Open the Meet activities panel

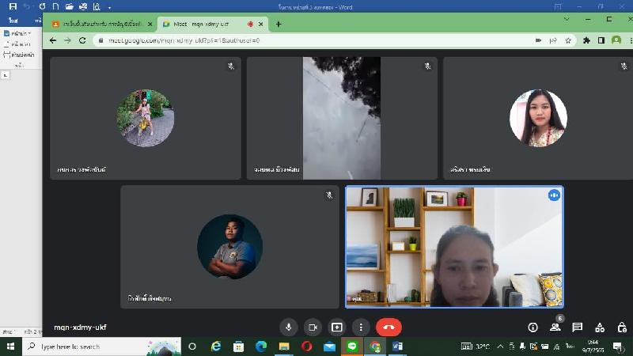600,328
